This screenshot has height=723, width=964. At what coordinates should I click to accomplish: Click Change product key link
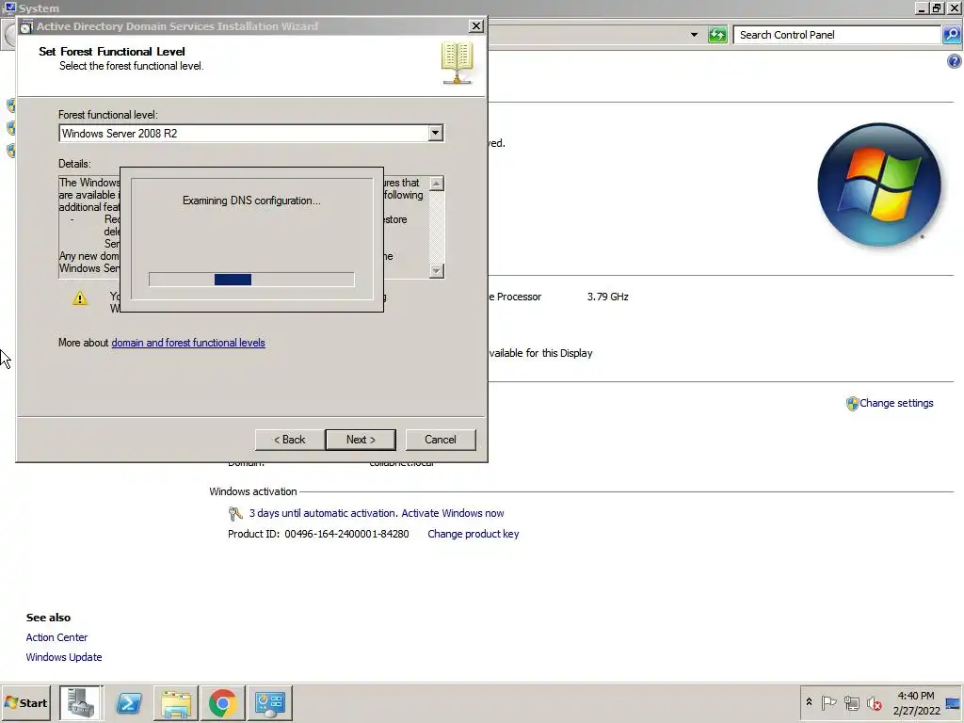(x=474, y=535)
